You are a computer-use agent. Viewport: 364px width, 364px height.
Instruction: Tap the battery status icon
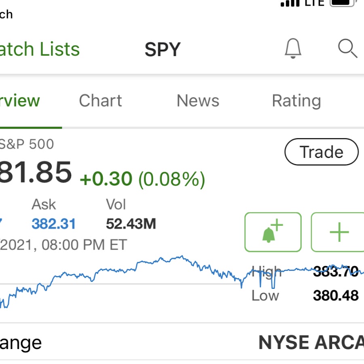(343, 3)
